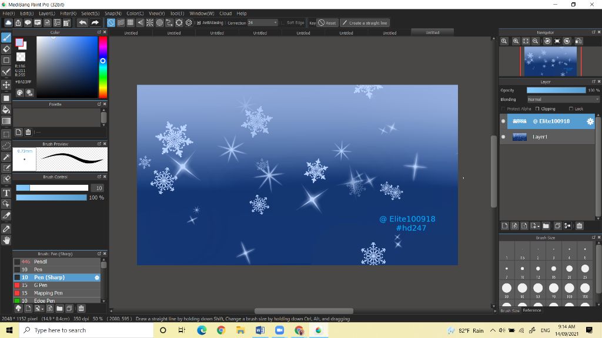The image size is (602, 338).
Task: Click the Windows Start button
Action: (9, 330)
